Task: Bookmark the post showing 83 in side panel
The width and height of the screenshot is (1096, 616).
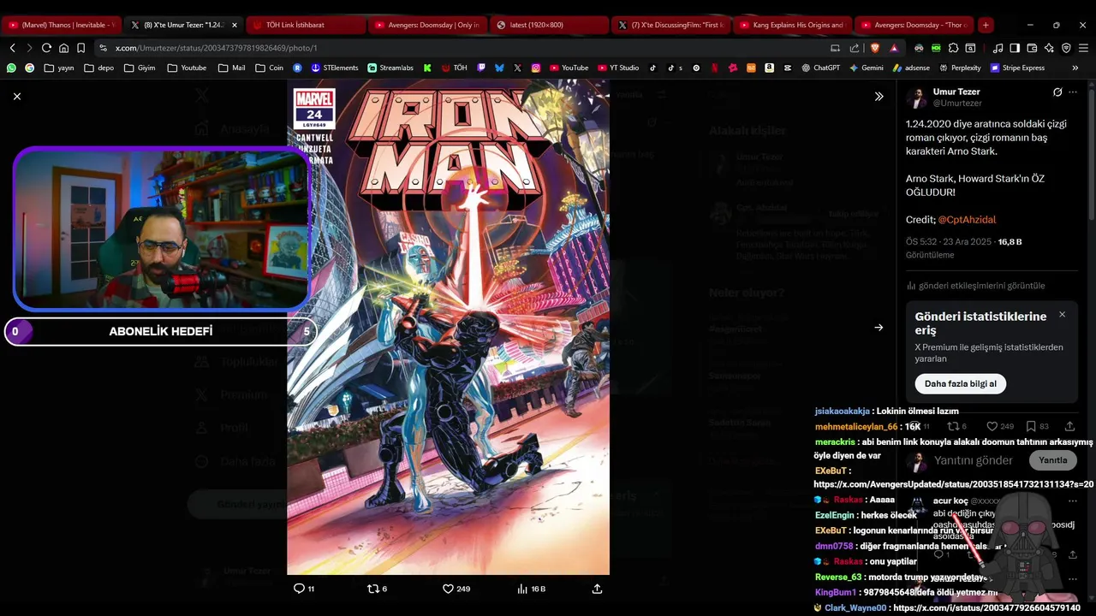Action: 1037,426
